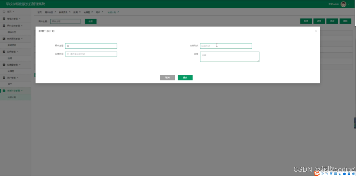Open the 轮播图 sidebar submenu item
The image size is (356, 176).
(x=15, y=71)
